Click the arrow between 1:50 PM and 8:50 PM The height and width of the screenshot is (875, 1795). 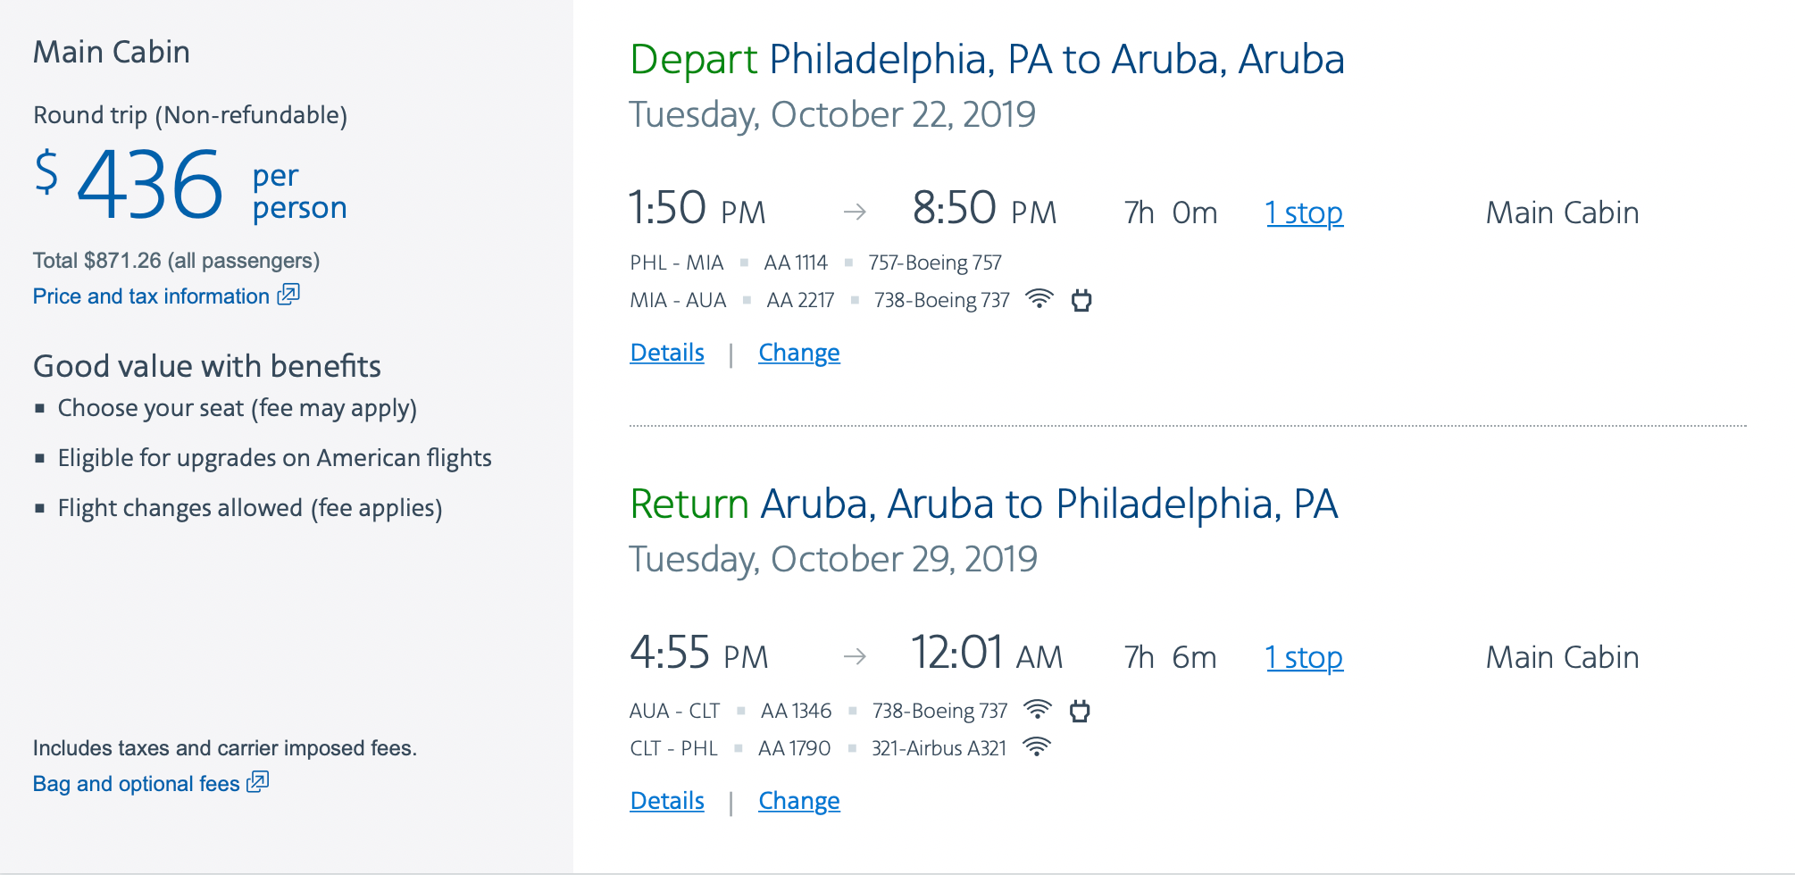(855, 212)
